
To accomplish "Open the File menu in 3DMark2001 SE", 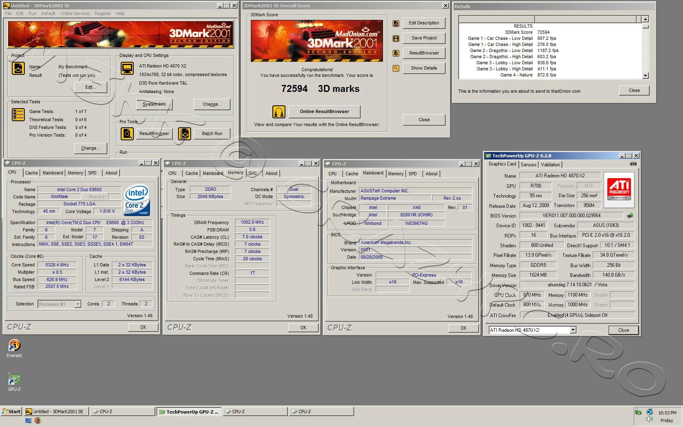I will pyautogui.click(x=8, y=13).
